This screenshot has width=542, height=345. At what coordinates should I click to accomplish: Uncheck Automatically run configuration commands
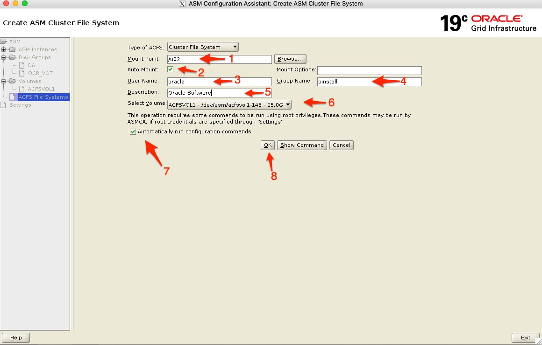tap(133, 131)
